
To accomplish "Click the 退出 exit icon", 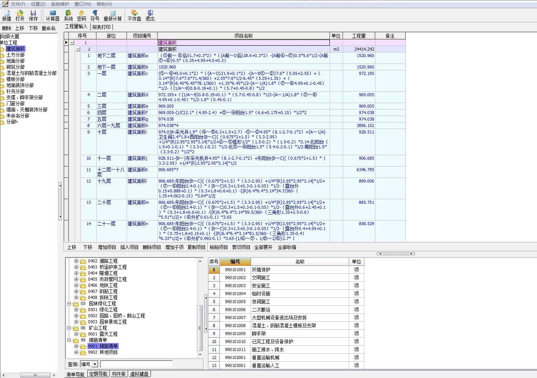I will (x=150, y=15).
